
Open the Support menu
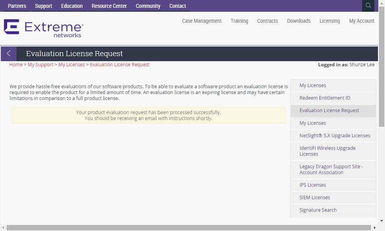click(44, 6)
